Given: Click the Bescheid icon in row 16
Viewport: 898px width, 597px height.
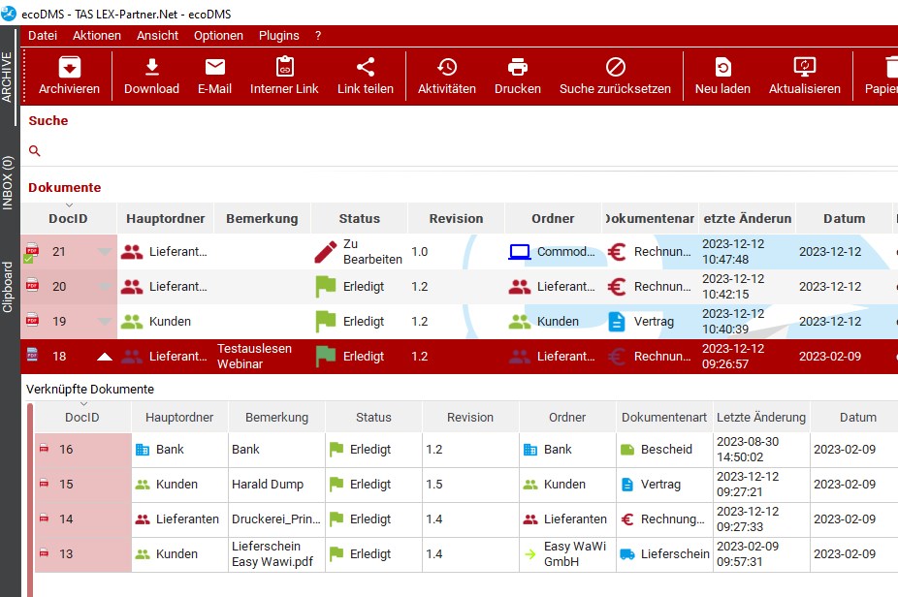Looking at the screenshot, I should 627,450.
